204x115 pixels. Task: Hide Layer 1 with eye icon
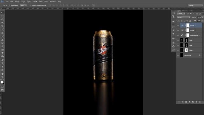pyautogui.click(x=178, y=40)
